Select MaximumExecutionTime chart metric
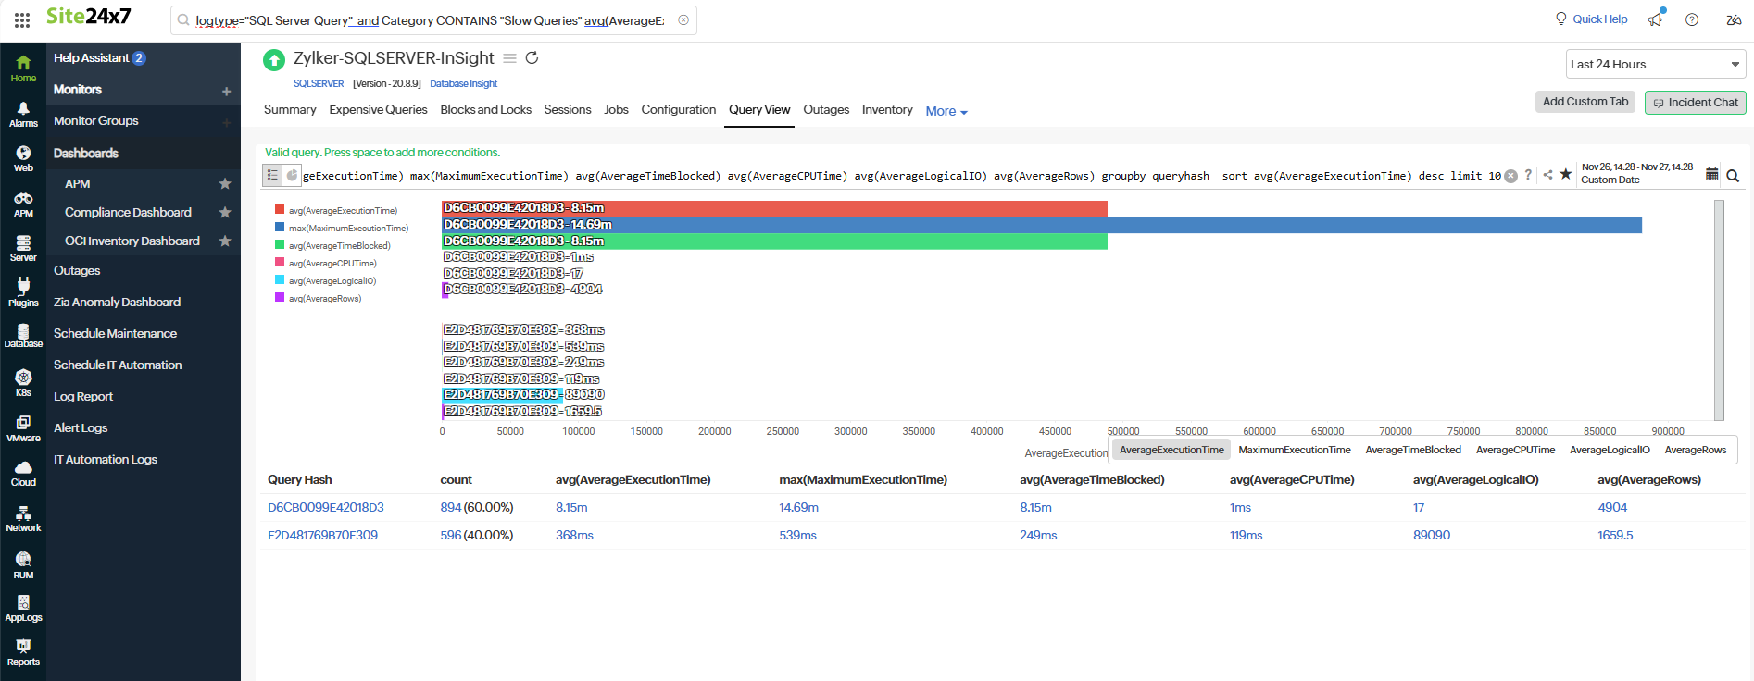The width and height of the screenshot is (1754, 681). 1294,450
